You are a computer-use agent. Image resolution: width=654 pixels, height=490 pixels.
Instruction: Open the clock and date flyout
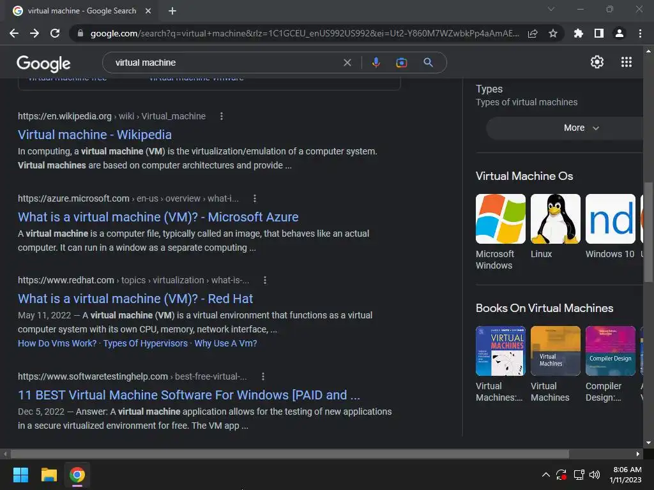(x=626, y=475)
